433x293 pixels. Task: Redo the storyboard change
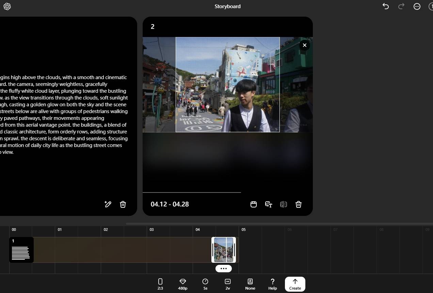401,6
